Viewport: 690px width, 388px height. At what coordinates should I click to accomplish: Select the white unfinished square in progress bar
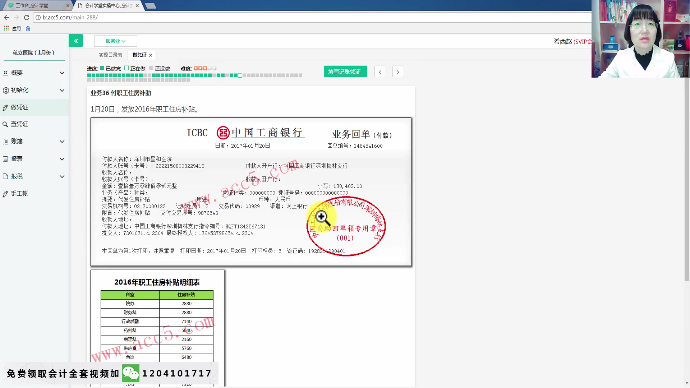click(240, 75)
